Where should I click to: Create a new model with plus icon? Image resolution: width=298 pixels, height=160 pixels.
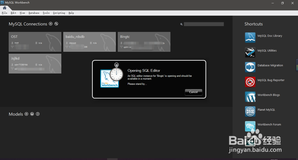27,114
